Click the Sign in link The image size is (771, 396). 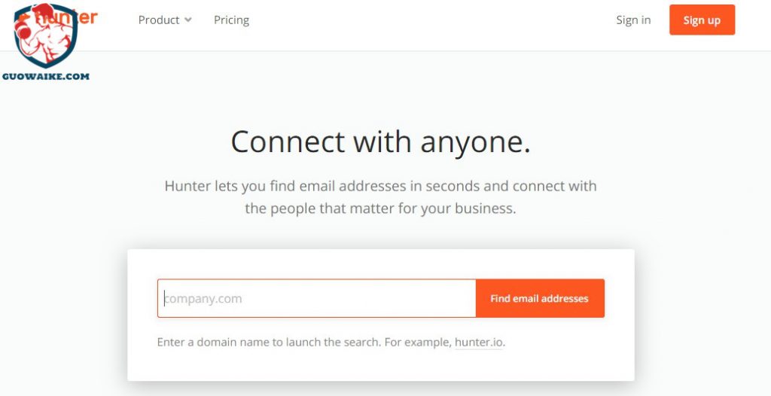coord(633,20)
